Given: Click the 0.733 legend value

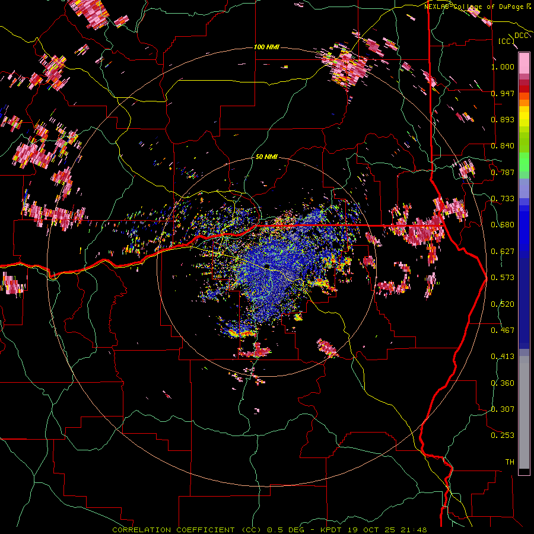Looking at the screenshot, I should [x=503, y=199].
